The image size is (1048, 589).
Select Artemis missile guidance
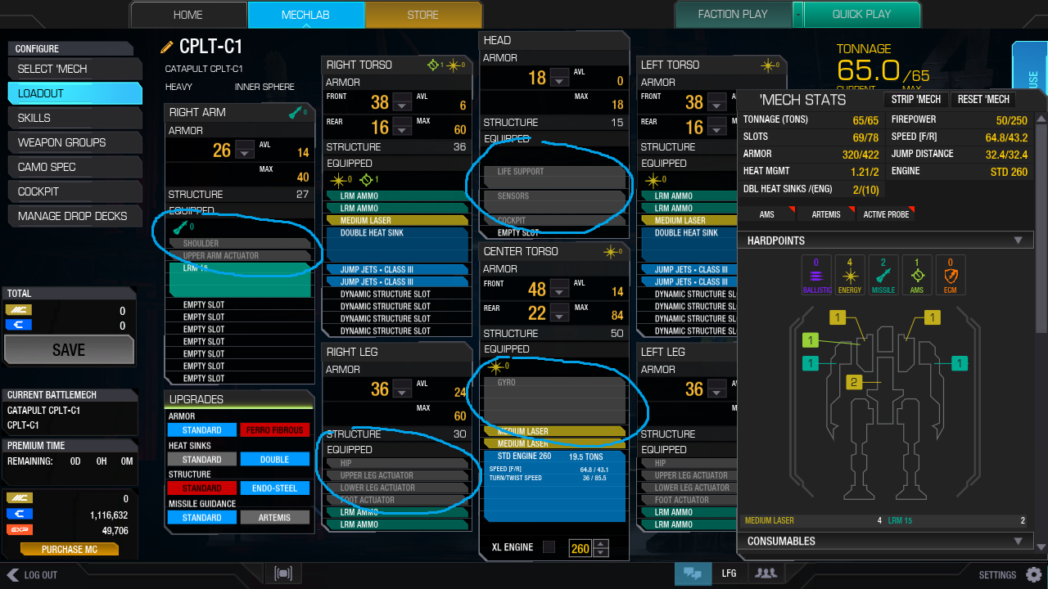[275, 518]
